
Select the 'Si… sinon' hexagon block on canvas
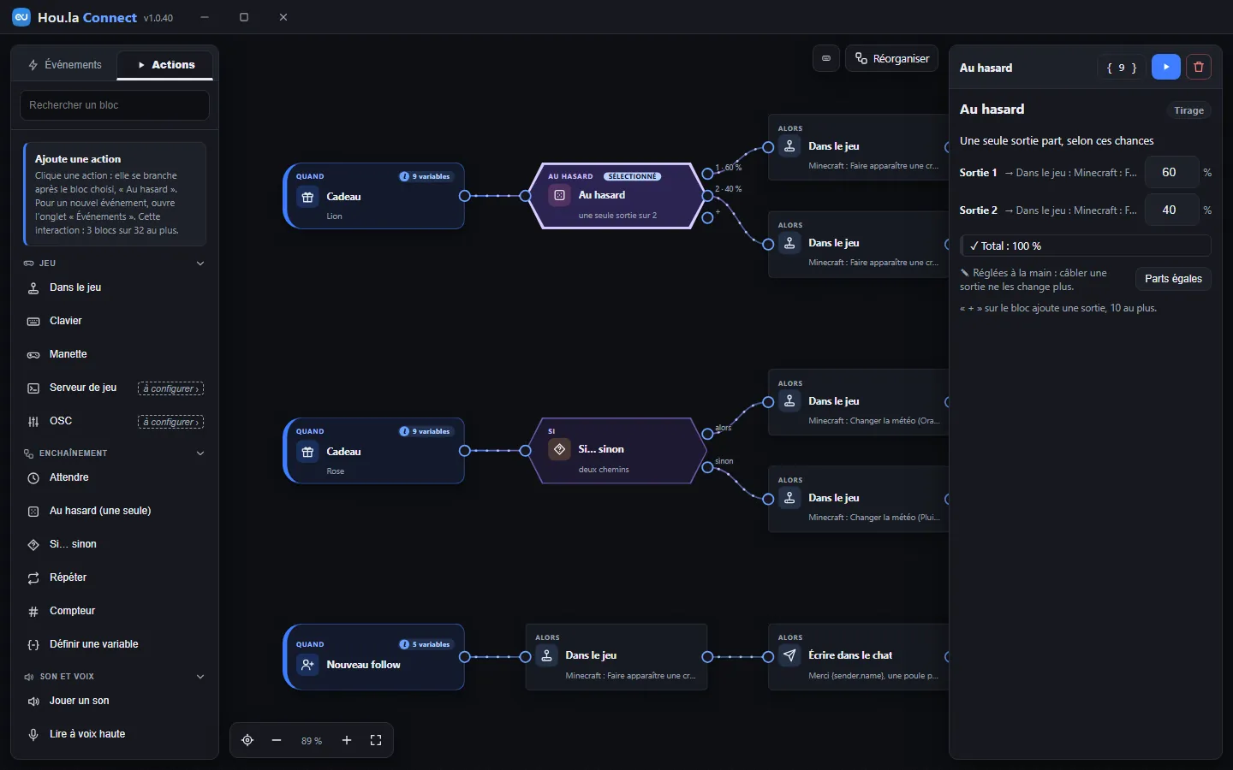(616, 451)
